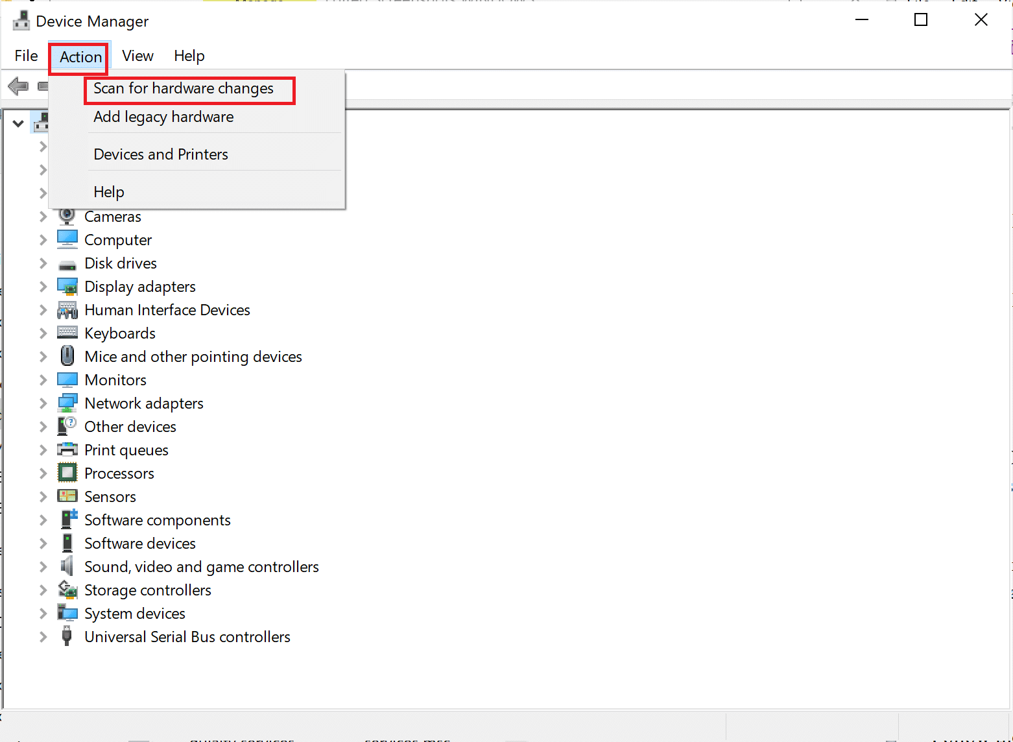Click the Network adapters category icon
The height and width of the screenshot is (742, 1013).
click(67, 403)
